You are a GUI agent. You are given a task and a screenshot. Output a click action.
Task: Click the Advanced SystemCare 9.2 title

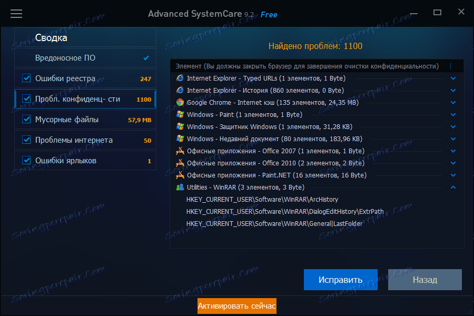201,14
